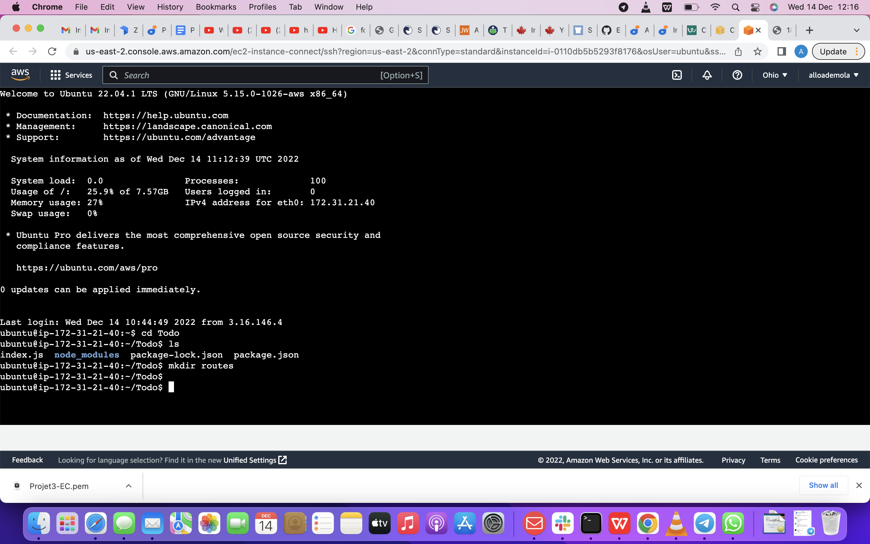Open the History menu
The image size is (870, 544).
coord(169,7)
